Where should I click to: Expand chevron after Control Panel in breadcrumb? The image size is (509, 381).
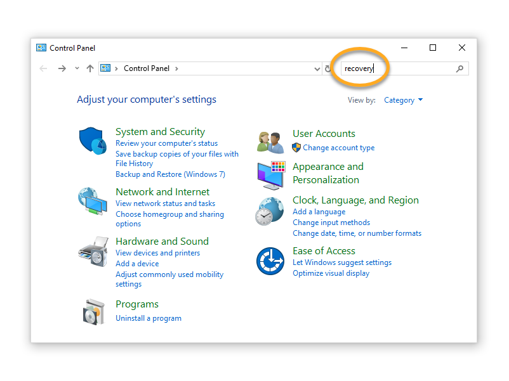[176, 68]
